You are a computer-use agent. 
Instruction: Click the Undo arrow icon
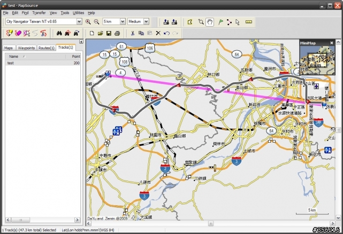[x=166, y=33]
